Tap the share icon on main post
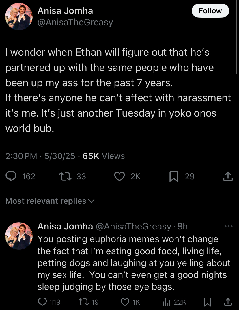This screenshot has height=310, width=239. pos(228,176)
